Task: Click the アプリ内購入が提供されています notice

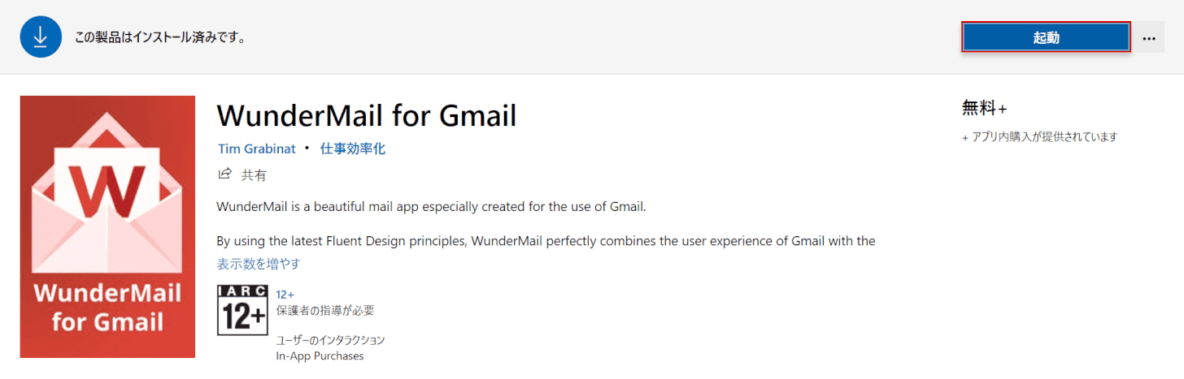Action: [1040, 136]
